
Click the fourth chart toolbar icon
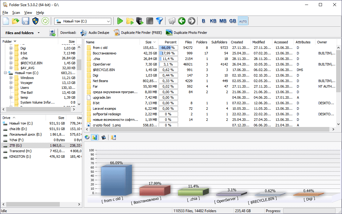113,137
